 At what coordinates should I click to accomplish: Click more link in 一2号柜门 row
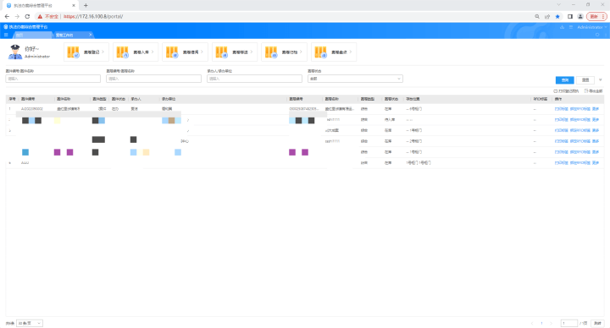(x=596, y=141)
